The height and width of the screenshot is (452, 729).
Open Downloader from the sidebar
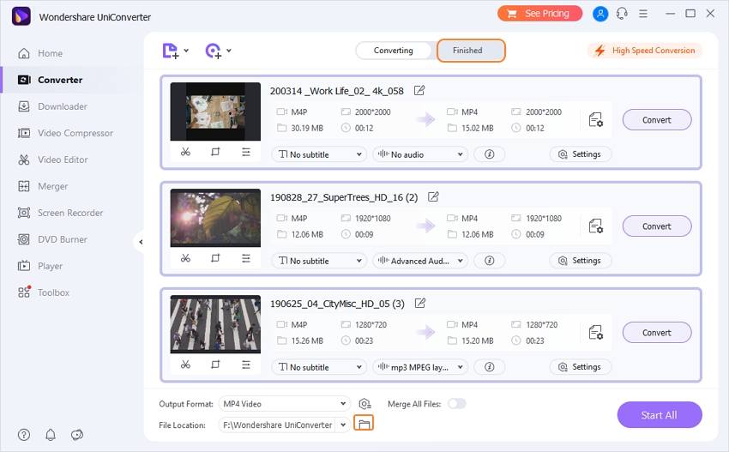point(52,106)
